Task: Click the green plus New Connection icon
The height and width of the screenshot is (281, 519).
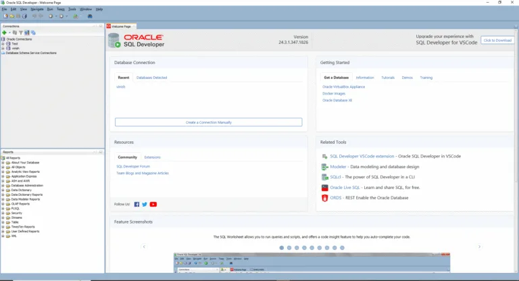Action: click(4, 32)
